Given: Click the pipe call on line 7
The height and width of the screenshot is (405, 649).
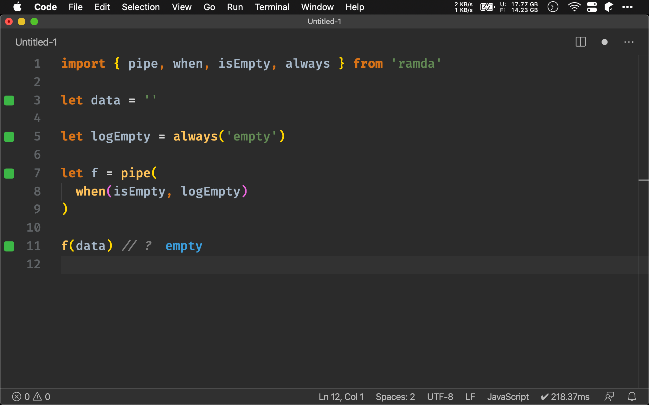Looking at the screenshot, I should point(135,173).
